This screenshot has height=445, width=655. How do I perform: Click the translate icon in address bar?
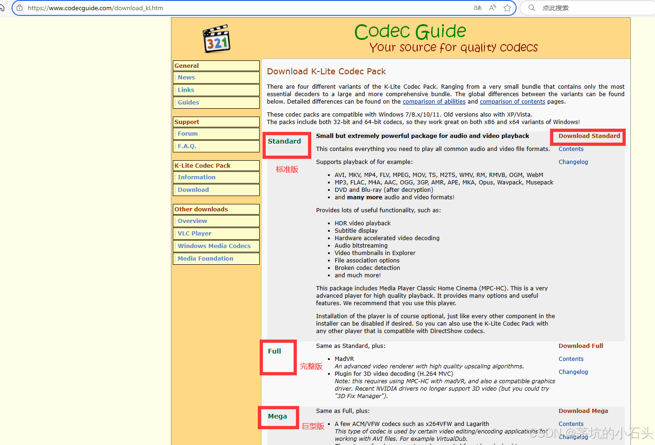[478, 8]
